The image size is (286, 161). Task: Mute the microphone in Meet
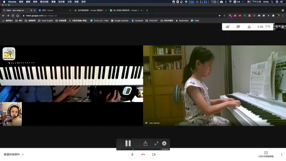pyautogui.click(x=132, y=154)
